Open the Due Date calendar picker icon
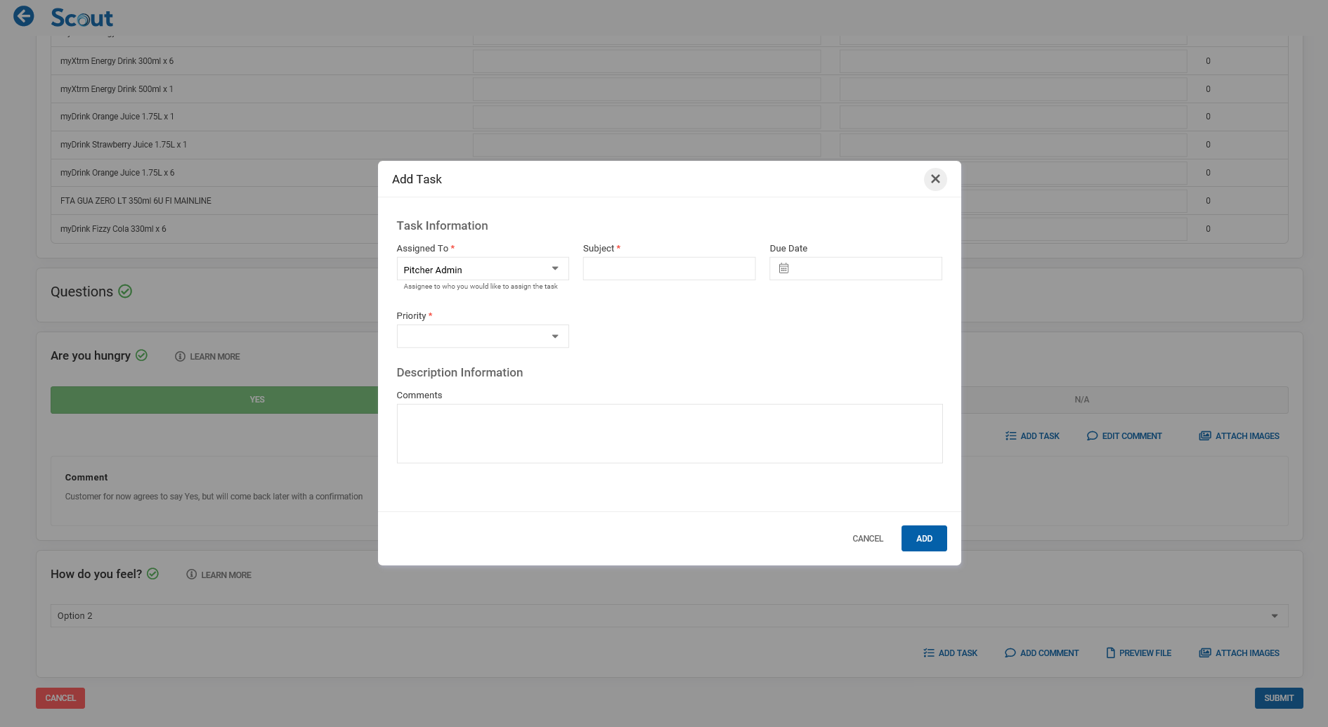 [x=784, y=268]
